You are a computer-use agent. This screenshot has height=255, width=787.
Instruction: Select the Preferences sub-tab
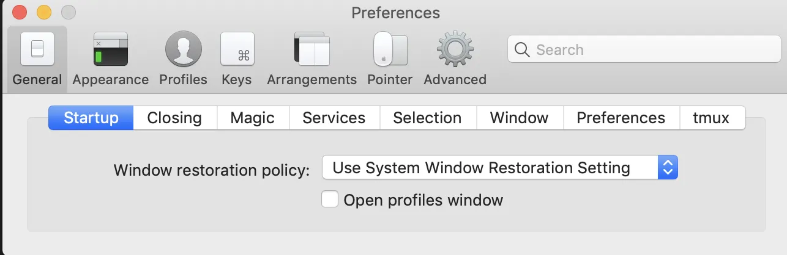621,118
